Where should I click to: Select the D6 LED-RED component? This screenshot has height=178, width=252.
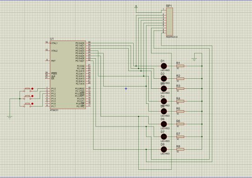164,124
